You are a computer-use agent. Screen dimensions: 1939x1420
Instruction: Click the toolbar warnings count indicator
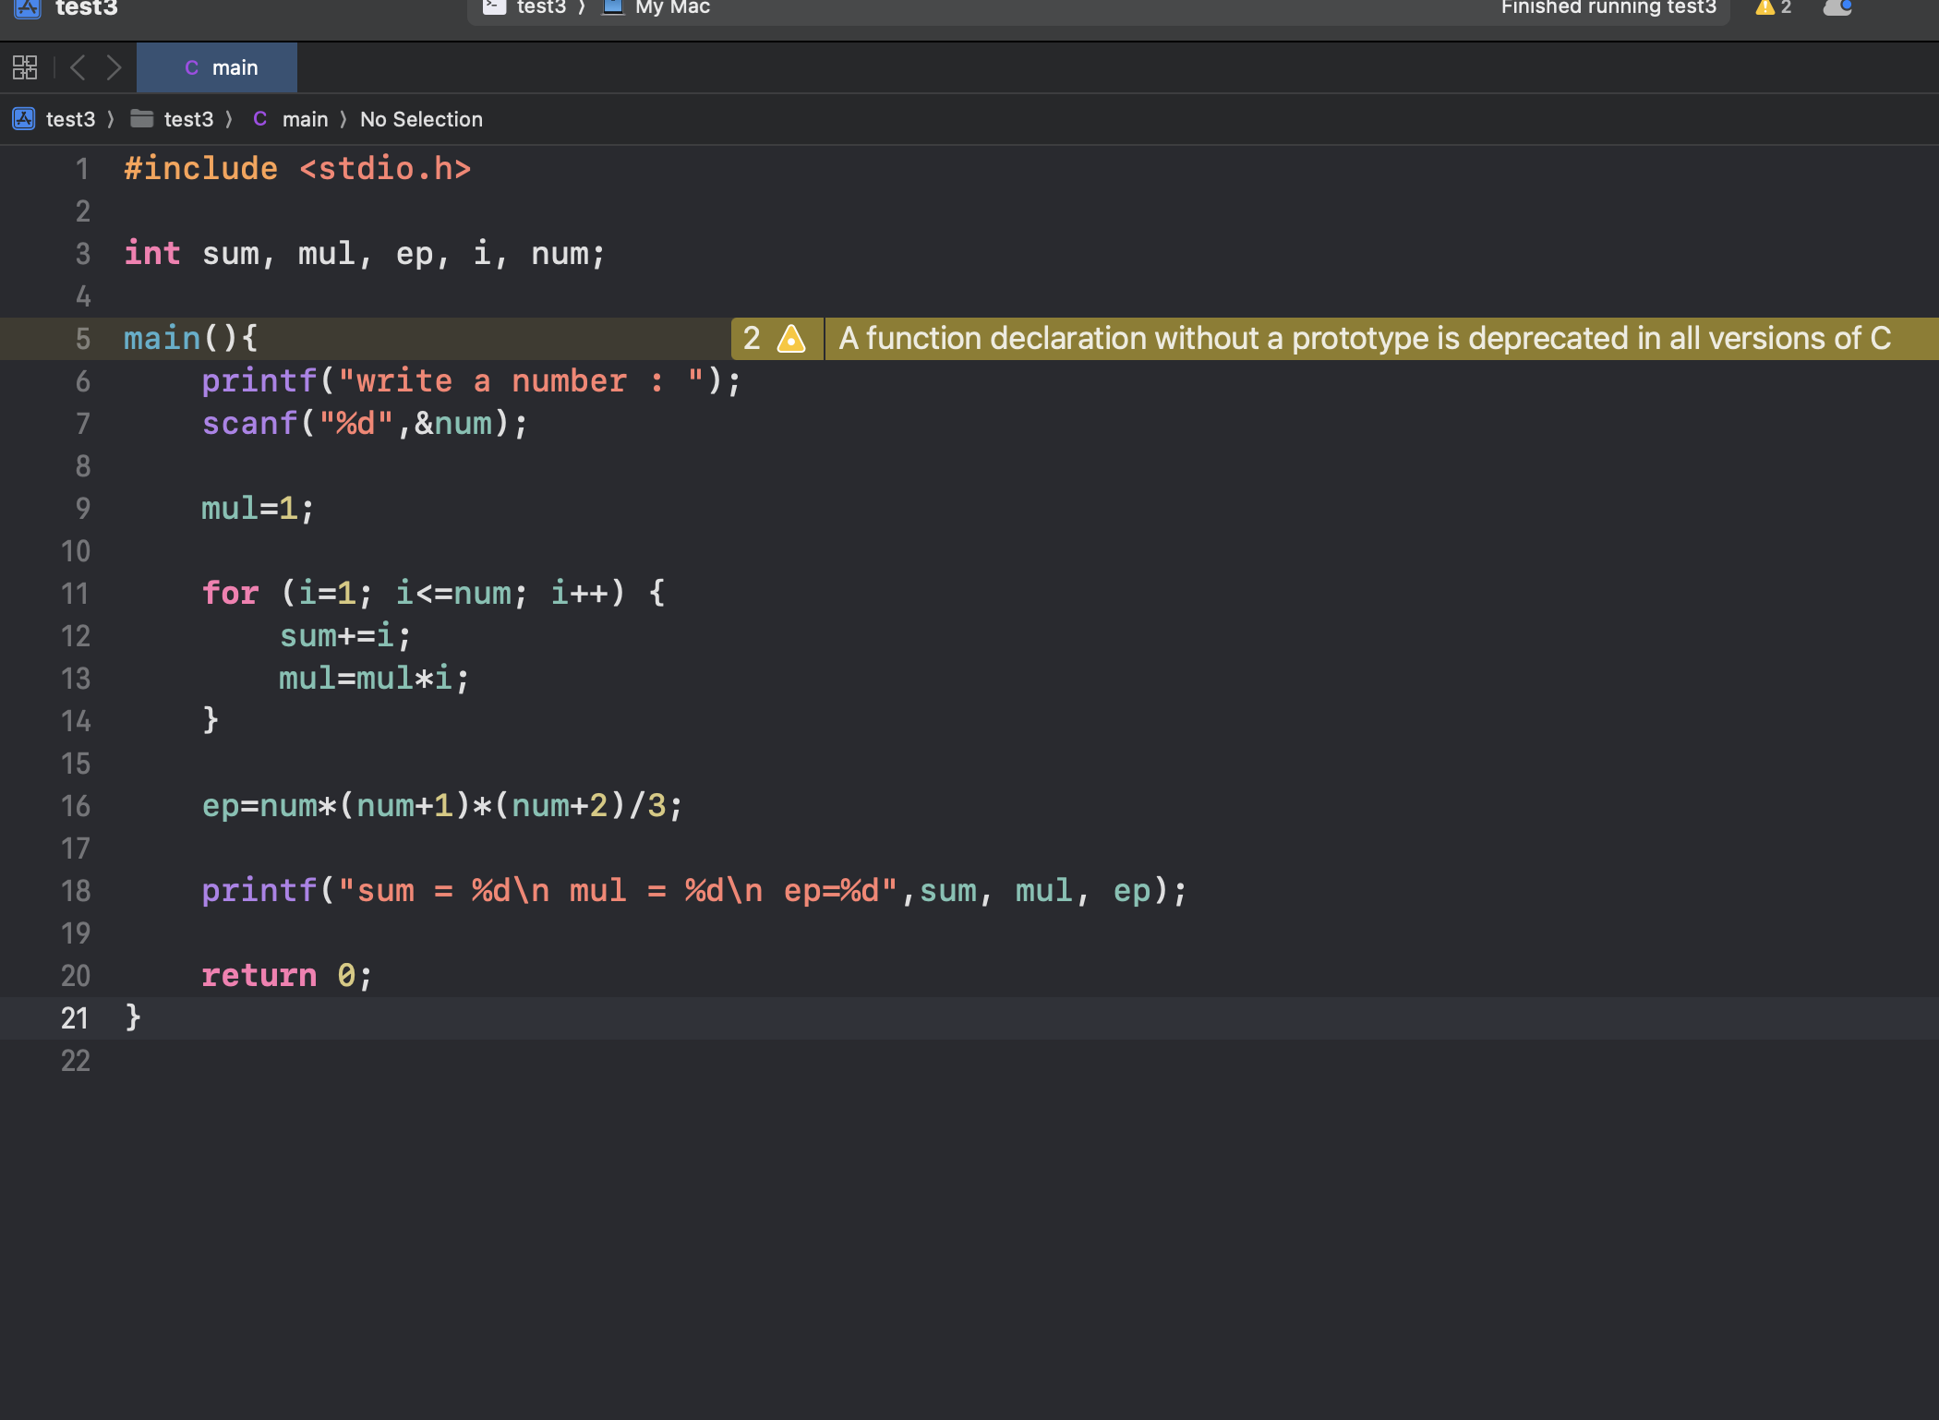tap(1773, 7)
